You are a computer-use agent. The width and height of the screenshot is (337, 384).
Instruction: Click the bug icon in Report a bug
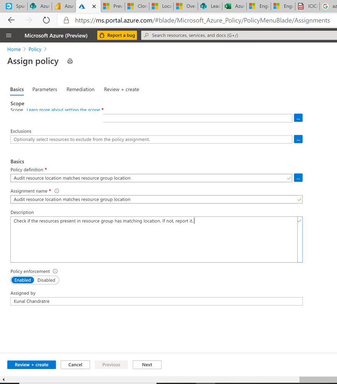pyautogui.click(x=102, y=35)
